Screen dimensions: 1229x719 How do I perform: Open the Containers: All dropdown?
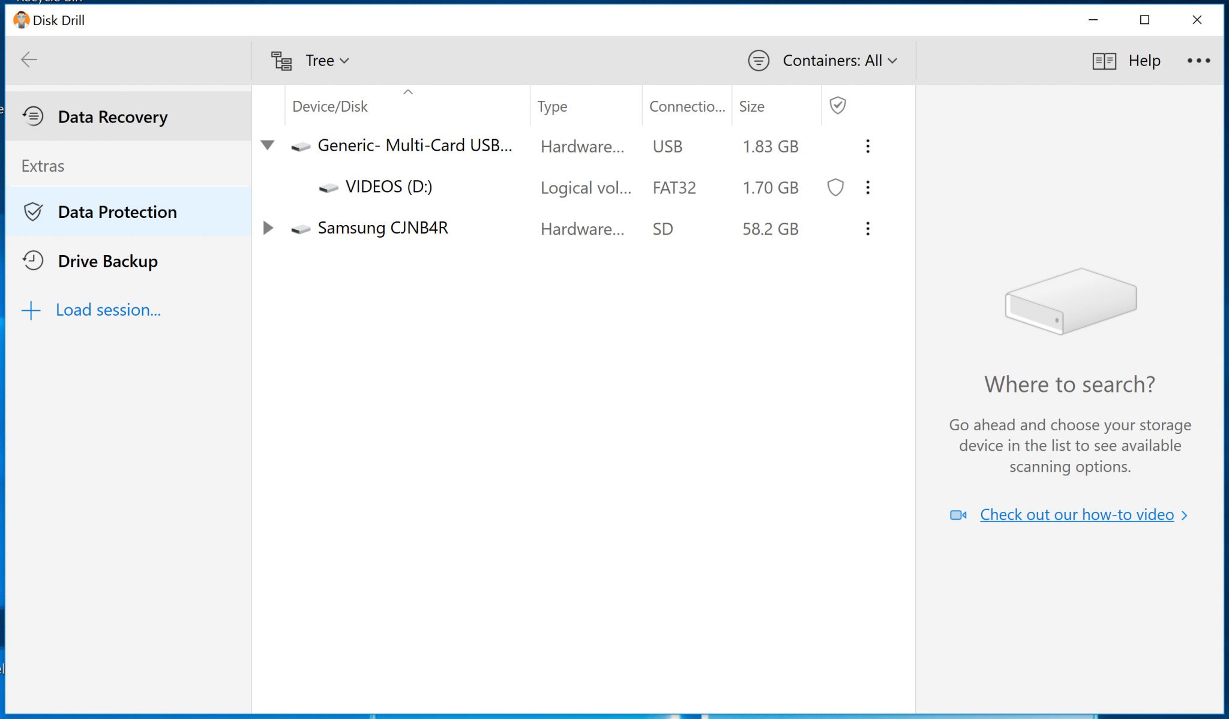point(840,61)
